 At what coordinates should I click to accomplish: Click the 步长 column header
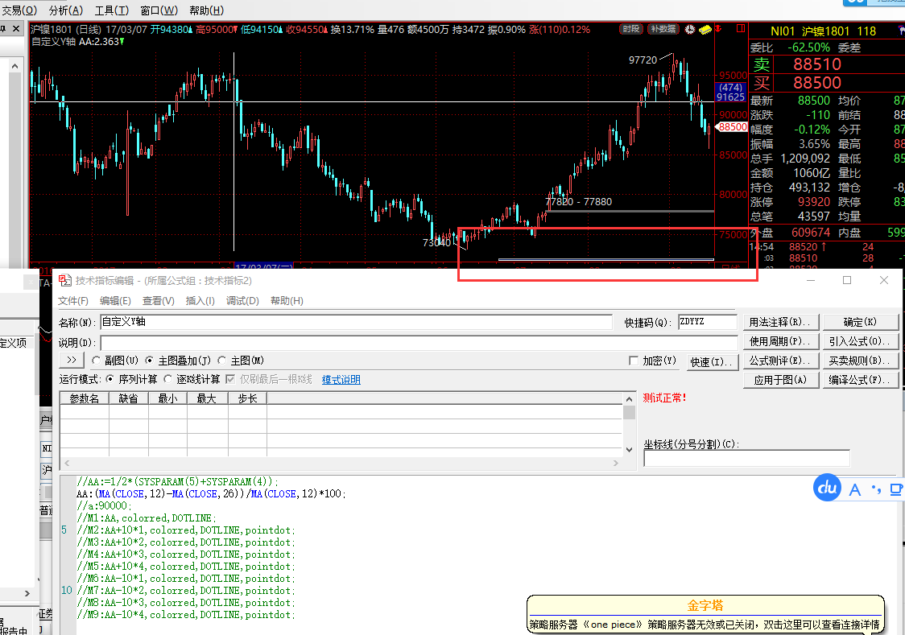click(248, 398)
